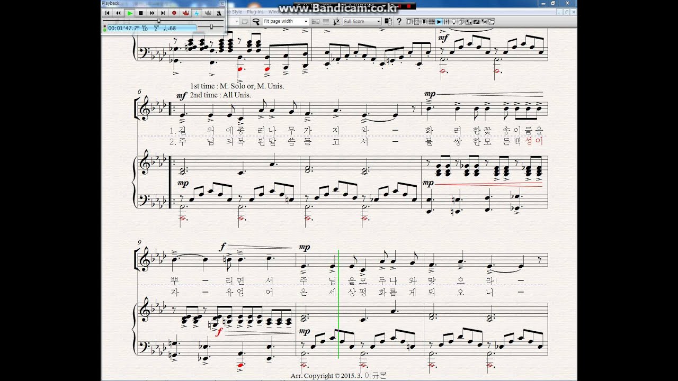The image size is (678, 381).
Task: Click the Panorama view icon
Action: tap(316, 21)
